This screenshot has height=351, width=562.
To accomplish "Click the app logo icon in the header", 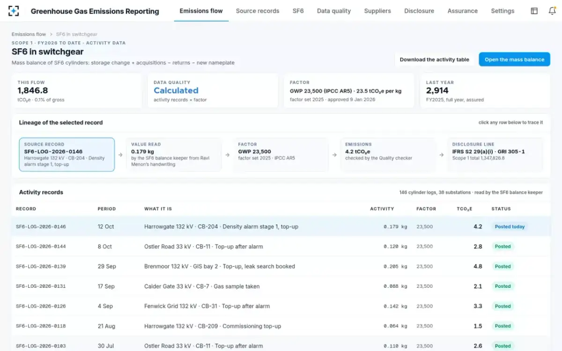I will (x=14, y=11).
